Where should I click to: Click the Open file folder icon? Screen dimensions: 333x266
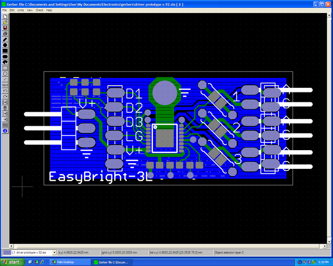coord(5,22)
